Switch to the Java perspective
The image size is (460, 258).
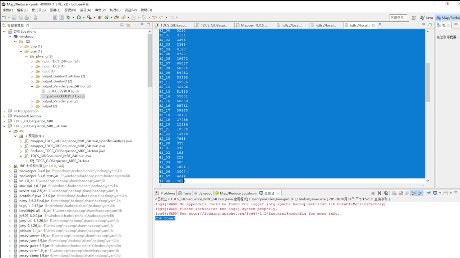point(427,18)
